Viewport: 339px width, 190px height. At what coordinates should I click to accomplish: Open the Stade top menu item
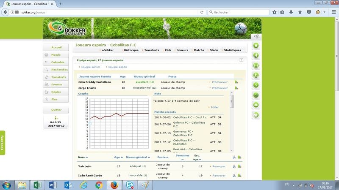(x=214, y=50)
